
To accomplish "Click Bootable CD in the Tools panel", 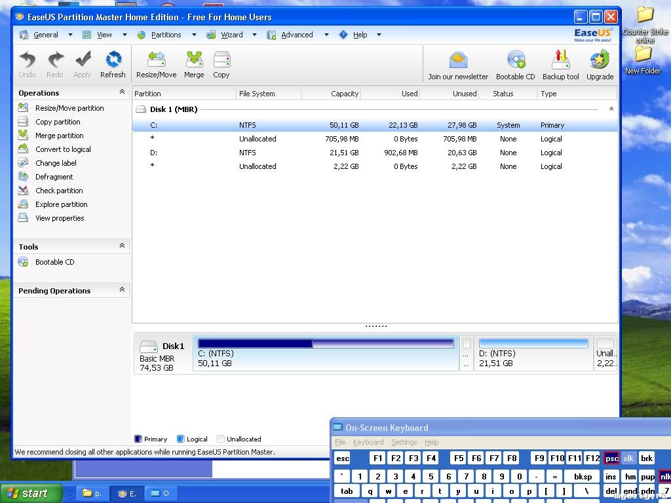I will (x=55, y=262).
